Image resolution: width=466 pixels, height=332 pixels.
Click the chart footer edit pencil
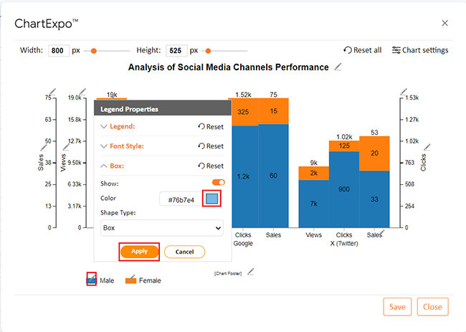[x=251, y=271]
